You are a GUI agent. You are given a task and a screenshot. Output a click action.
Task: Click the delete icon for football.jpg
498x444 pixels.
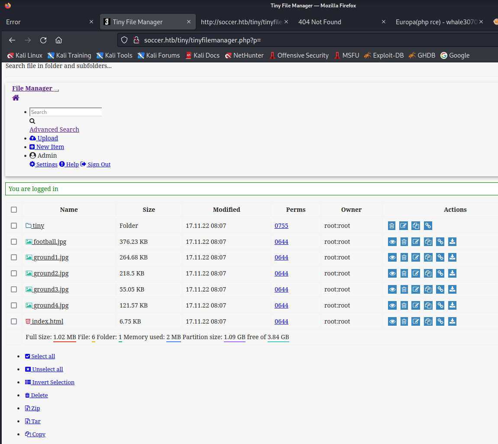[x=404, y=242]
